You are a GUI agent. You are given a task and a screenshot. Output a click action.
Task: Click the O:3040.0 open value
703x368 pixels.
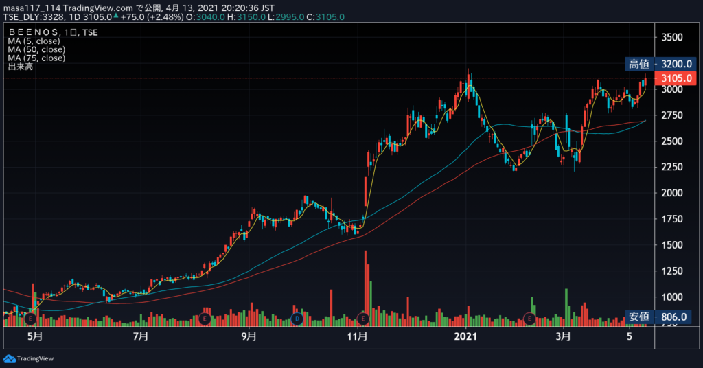tap(205, 17)
